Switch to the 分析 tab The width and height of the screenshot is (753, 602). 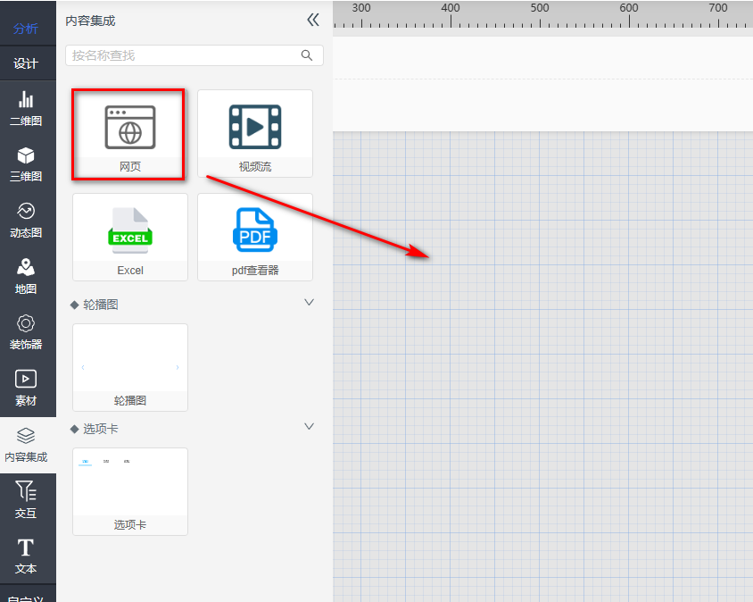click(26, 29)
